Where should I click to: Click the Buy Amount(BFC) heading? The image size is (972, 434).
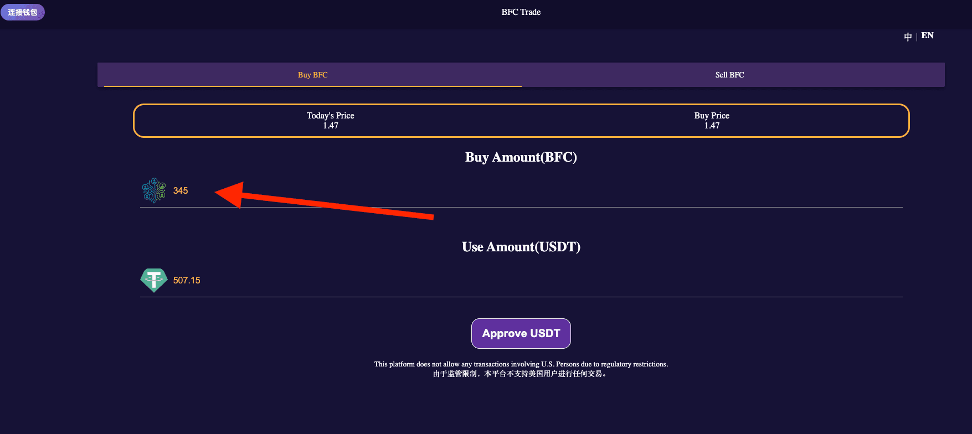pyautogui.click(x=521, y=157)
